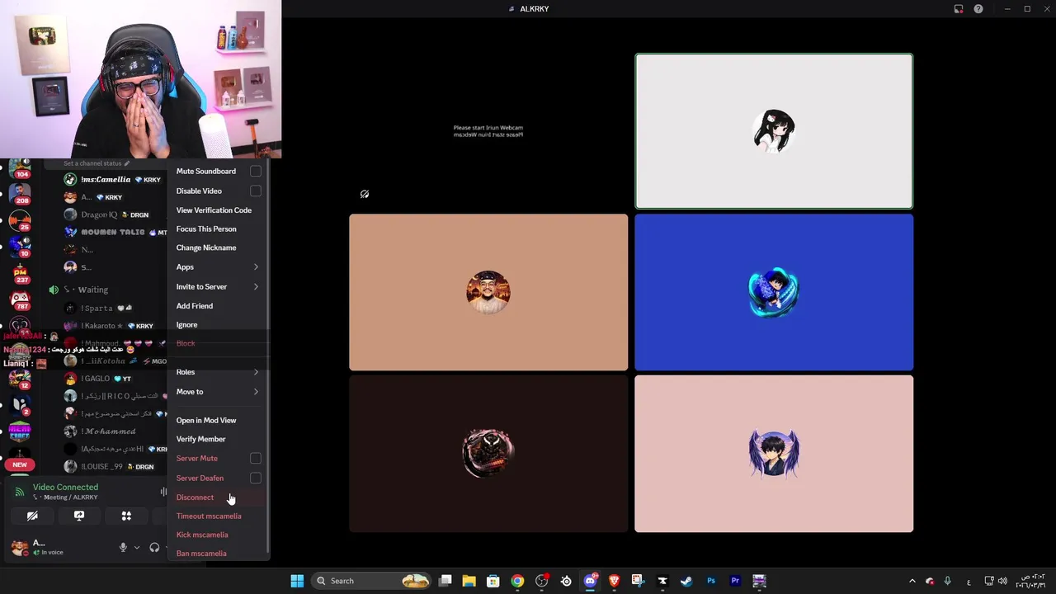This screenshot has width=1056, height=594.
Task: Open server with 208 notification badge
Action: [20, 195]
